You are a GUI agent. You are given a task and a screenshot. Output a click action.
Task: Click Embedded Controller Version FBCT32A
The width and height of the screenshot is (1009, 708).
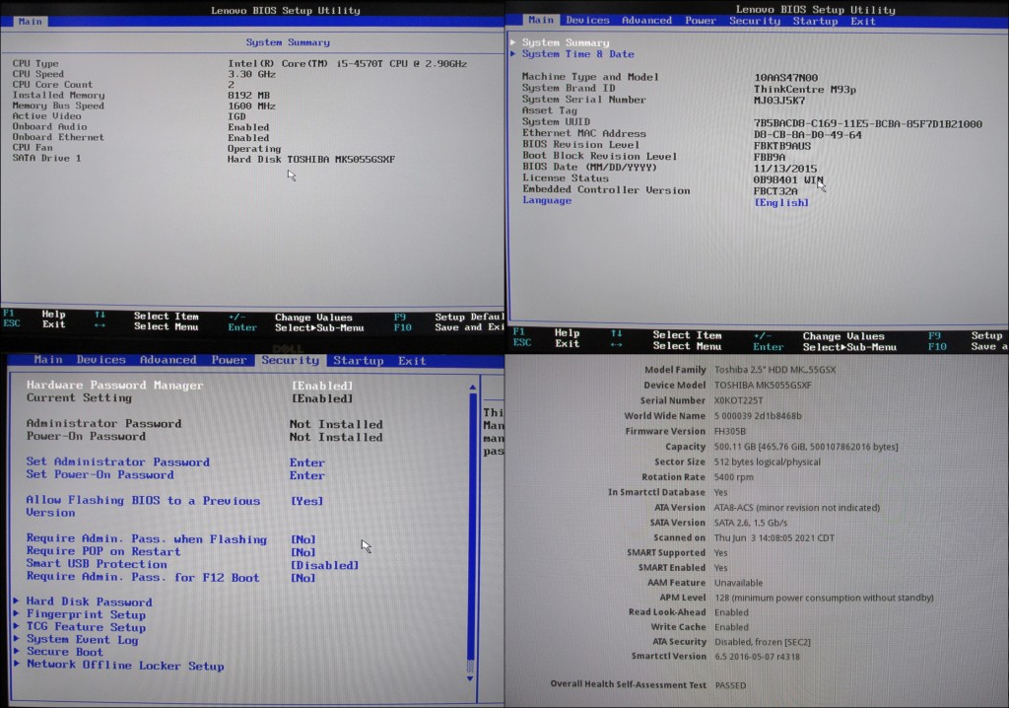click(x=774, y=191)
